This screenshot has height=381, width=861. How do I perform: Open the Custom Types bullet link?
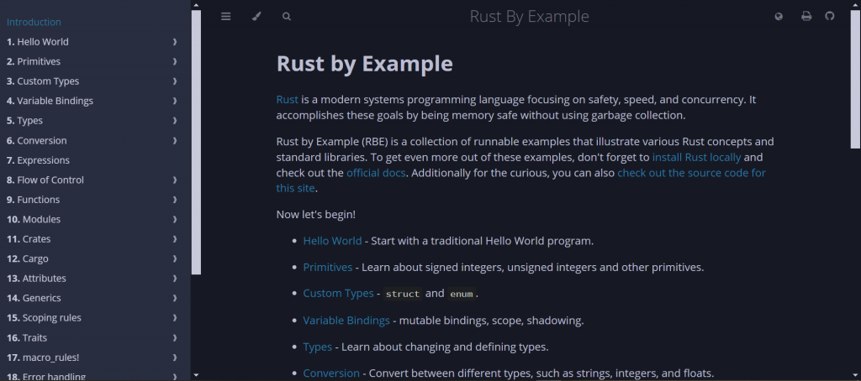338,293
